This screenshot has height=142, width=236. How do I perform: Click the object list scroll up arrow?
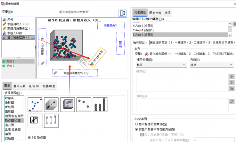point(229,23)
